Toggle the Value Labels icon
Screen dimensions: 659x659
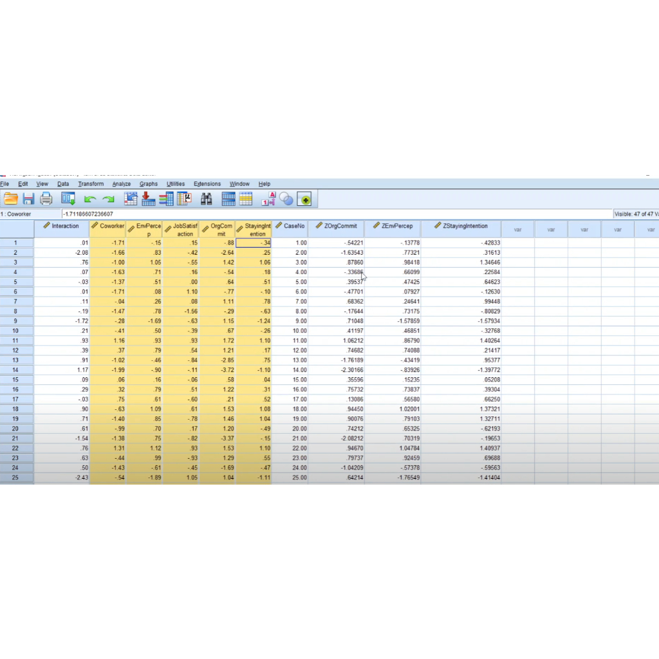pyautogui.click(x=268, y=199)
